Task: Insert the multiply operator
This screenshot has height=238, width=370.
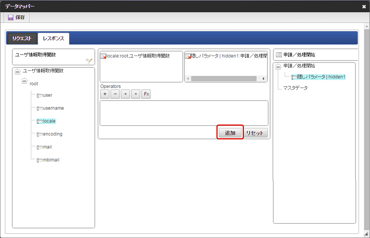Action: pos(125,94)
